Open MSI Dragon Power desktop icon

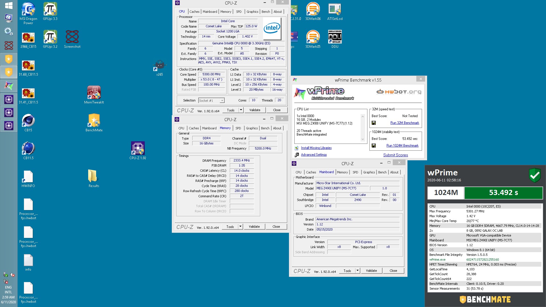click(28, 13)
